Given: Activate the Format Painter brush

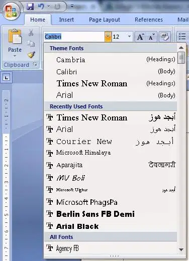Looking at the screenshot, I should click(31, 55).
